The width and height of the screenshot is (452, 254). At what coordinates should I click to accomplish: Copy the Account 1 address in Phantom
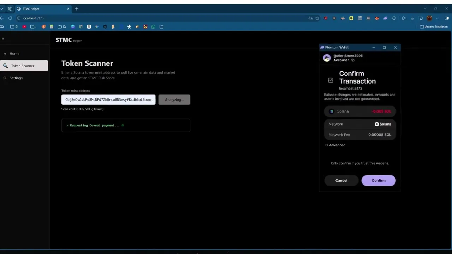point(353,60)
